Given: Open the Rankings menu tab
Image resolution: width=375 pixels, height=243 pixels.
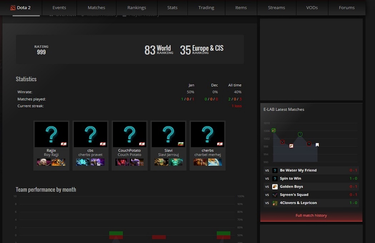Looking at the screenshot, I should 136,8.
